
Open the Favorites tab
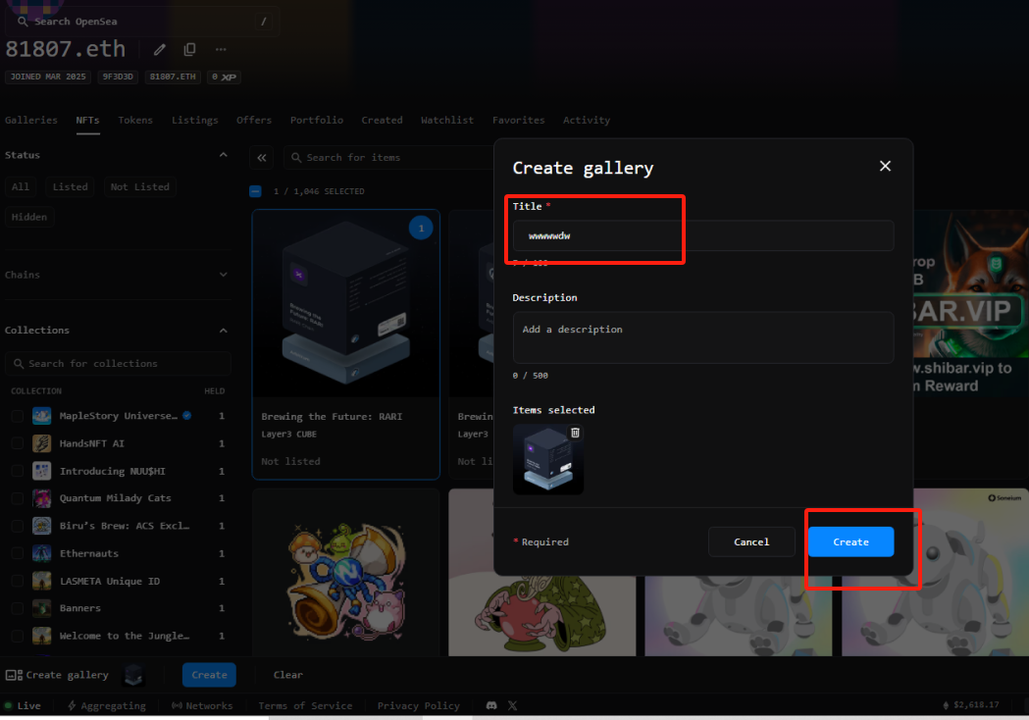(x=519, y=120)
